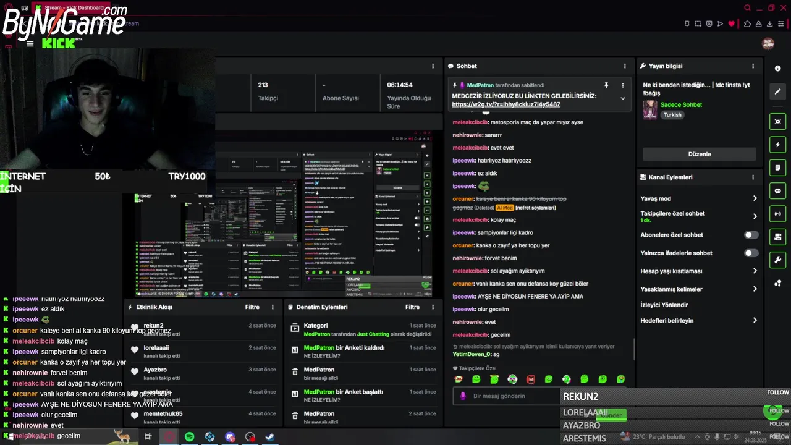
Task: Open the hamburger menu beside Kick logo
Action: point(30,44)
